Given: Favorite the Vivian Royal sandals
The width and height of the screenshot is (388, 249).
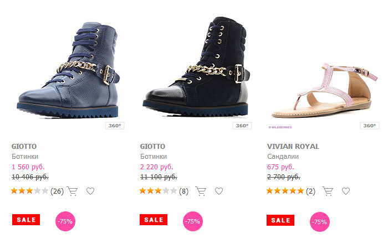Looking at the screenshot, I should click(346, 191).
